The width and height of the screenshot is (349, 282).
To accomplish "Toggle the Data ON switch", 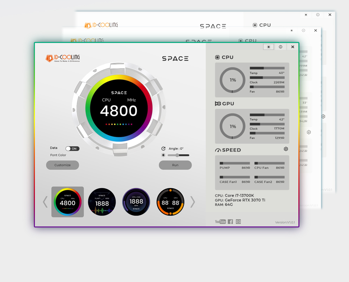I will point(72,149).
